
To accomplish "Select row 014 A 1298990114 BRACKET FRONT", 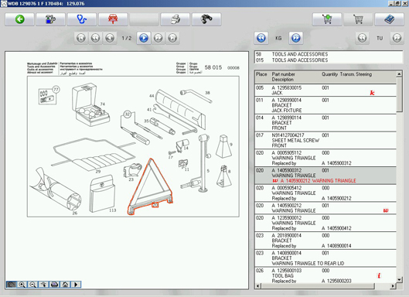I will [x=325, y=123].
